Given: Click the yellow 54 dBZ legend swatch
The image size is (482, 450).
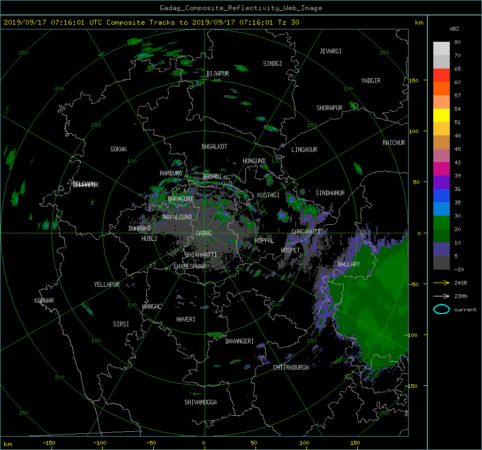Looking at the screenshot, I should pyautogui.click(x=441, y=116).
